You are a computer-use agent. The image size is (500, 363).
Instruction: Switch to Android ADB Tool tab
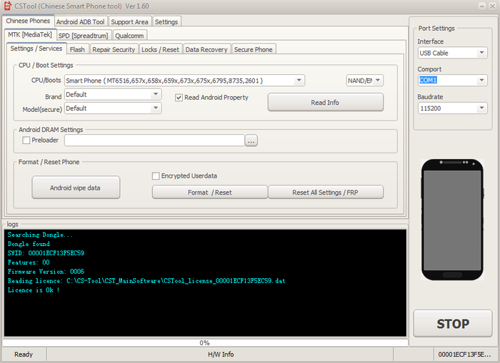click(x=81, y=22)
